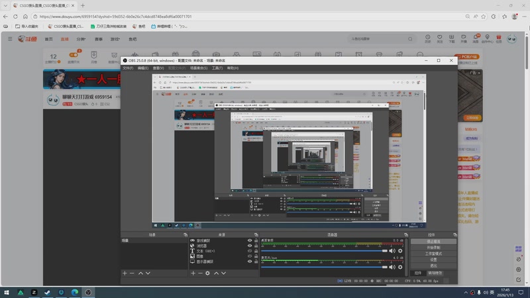The image size is (530, 298).
Task: Toggle the Douyu 直播开关 switch
Action: click(x=73, y=55)
